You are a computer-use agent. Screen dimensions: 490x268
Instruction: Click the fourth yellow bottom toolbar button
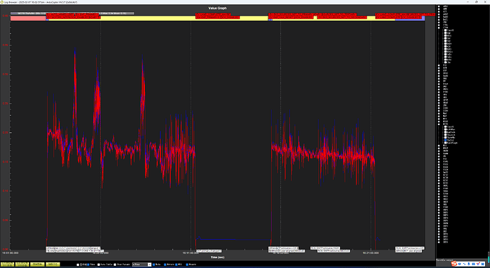pos(53,264)
